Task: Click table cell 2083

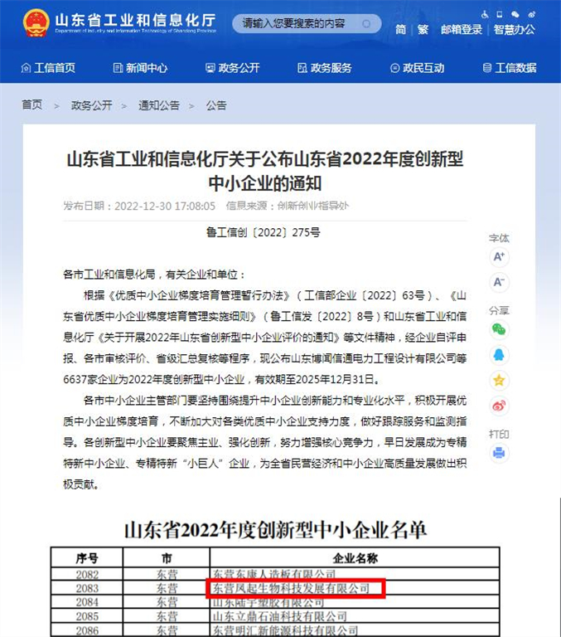Action: (87, 588)
